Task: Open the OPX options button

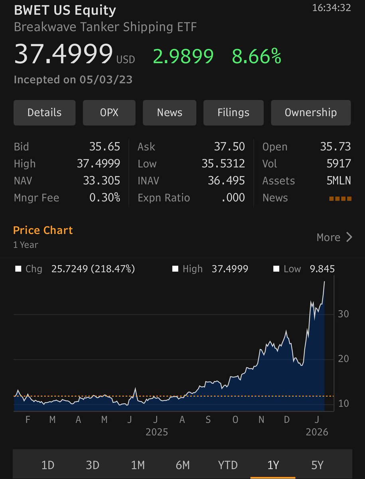Action: (x=109, y=113)
